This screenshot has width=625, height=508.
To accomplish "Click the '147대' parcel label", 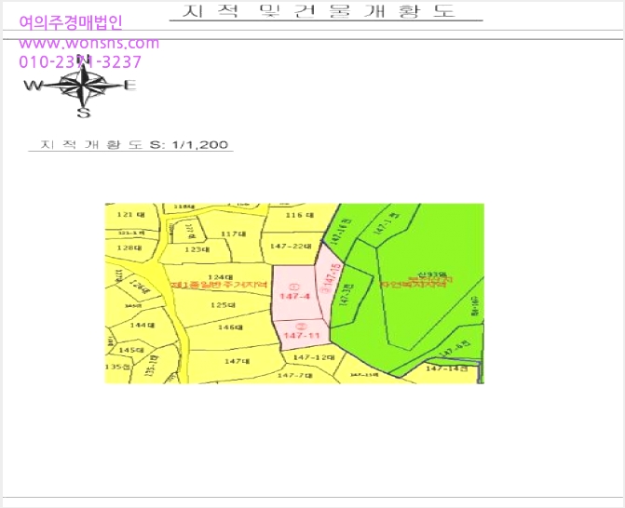I will [x=238, y=361].
